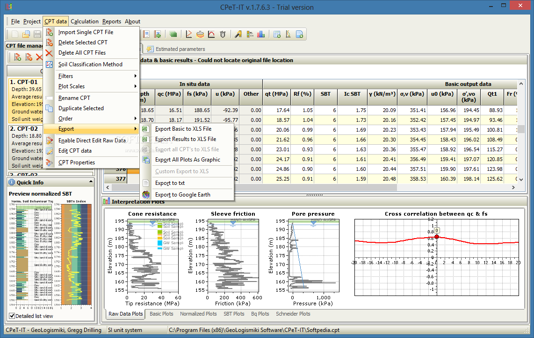Click the table scroll left arrow
Screen dimensions: 534x338
pyautogui.click(x=108, y=187)
